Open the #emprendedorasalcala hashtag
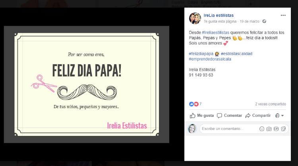This screenshot has height=166, width=298. click(x=210, y=59)
